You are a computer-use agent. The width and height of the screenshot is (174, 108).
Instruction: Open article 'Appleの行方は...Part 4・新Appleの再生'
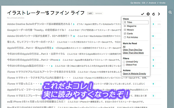29,48
